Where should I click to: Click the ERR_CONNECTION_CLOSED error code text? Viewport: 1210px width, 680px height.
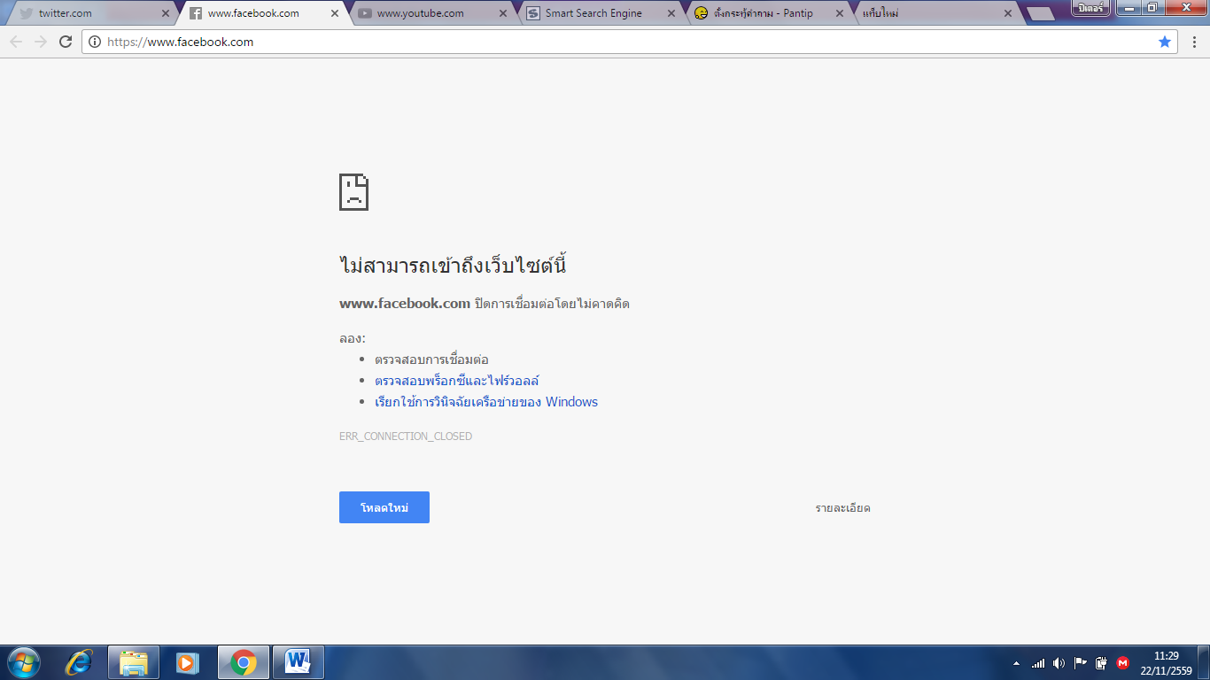[x=406, y=437]
